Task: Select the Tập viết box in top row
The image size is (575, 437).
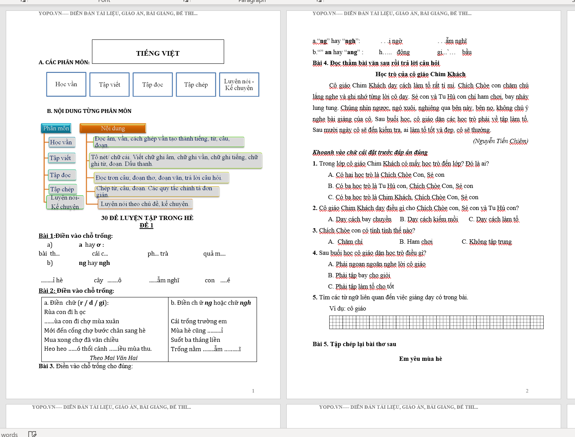Action: (109, 85)
